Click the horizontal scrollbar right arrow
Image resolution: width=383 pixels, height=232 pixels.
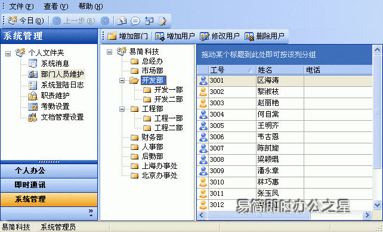[x=367, y=215]
